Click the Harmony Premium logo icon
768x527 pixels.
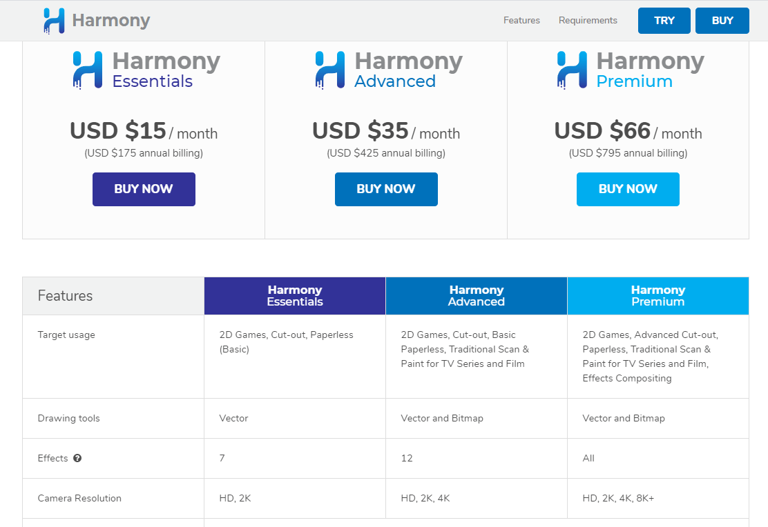(572, 70)
